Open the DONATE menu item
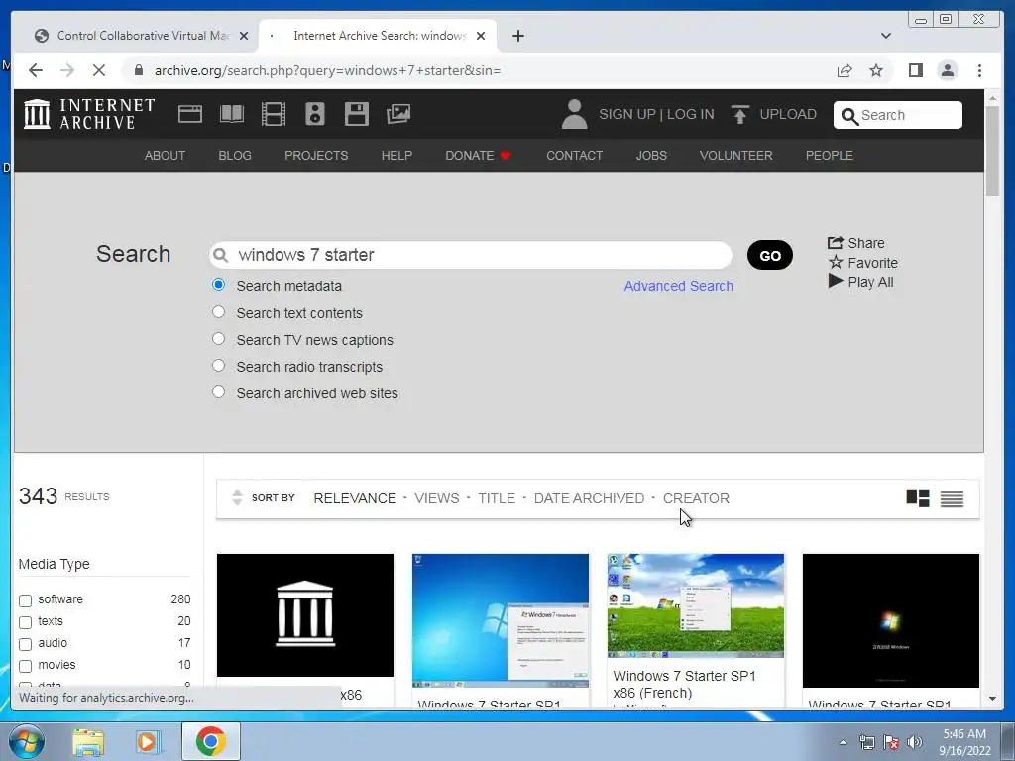1015x761 pixels. tap(478, 156)
